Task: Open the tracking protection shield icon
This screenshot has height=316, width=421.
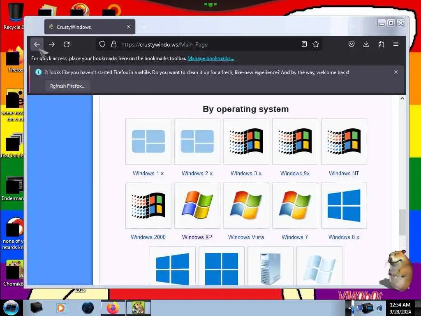Action: tap(102, 44)
